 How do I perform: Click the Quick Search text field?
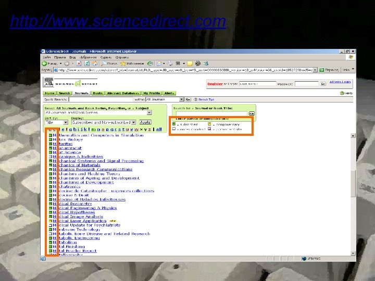101,99
